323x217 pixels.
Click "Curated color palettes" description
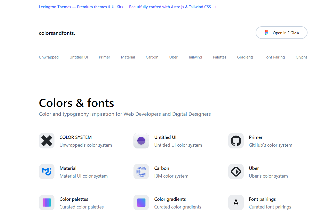[x=82, y=207]
